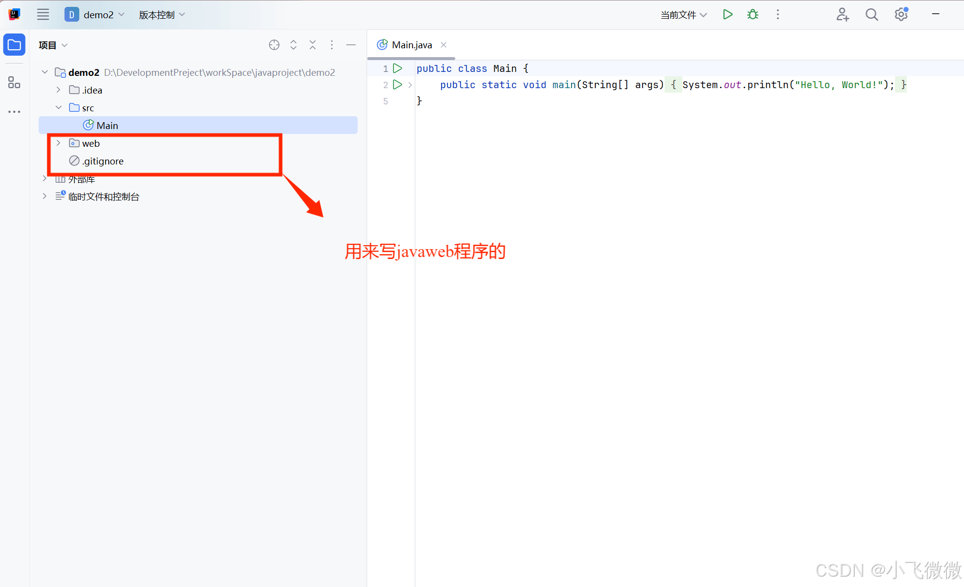Collapse the src folder
Image resolution: width=964 pixels, height=587 pixels.
coord(59,108)
